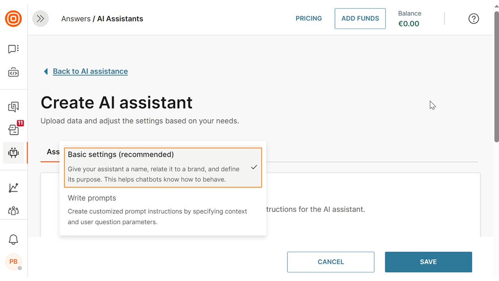Click the Add Funds button
Image resolution: width=499 pixels, height=281 pixels.
tap(360, 18)
